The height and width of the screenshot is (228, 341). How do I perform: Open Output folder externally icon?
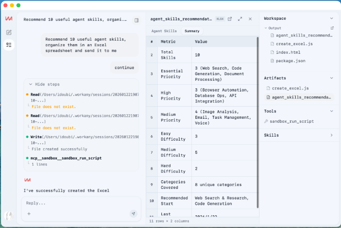332,28
